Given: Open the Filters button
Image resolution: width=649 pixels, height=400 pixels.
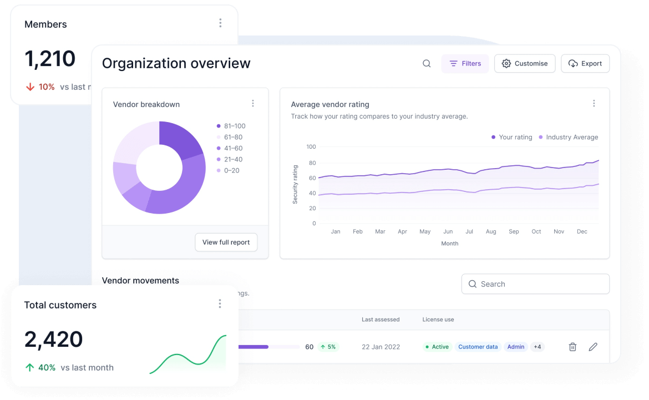Looking at the screenshot, I should [x=465, y=63].
